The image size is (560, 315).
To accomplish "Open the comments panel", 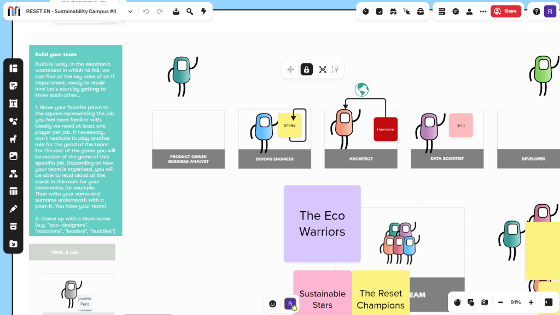I will click(x=456, y=11).
